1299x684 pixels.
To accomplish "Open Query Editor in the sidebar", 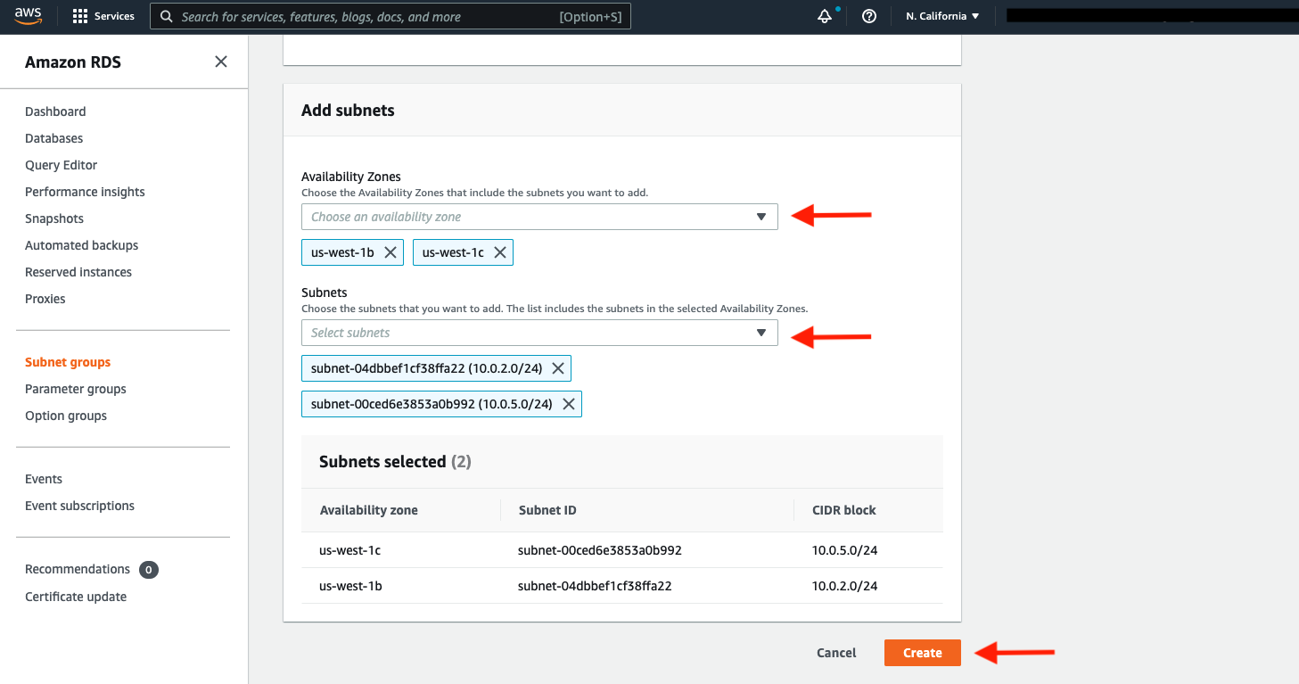I will pos(61,165).
